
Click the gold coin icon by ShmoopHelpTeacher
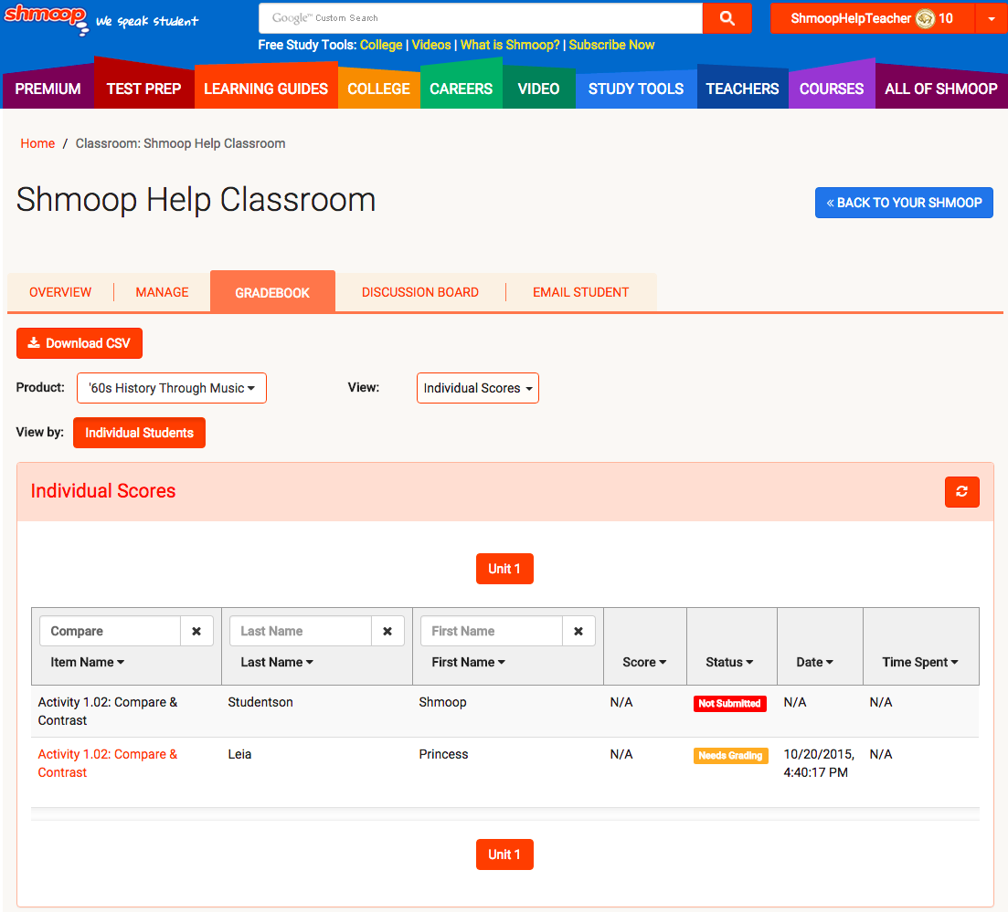click(925, 18)
